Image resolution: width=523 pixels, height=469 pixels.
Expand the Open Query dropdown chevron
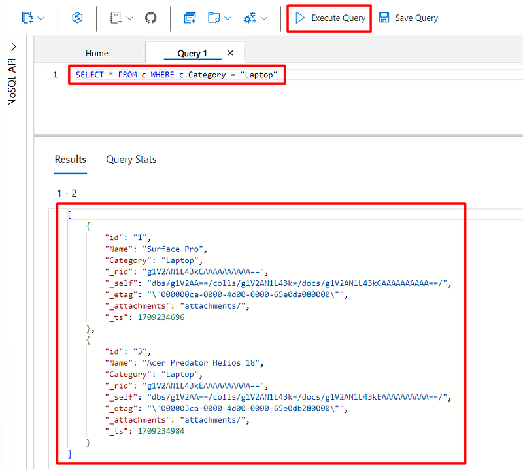pos(228,18)
